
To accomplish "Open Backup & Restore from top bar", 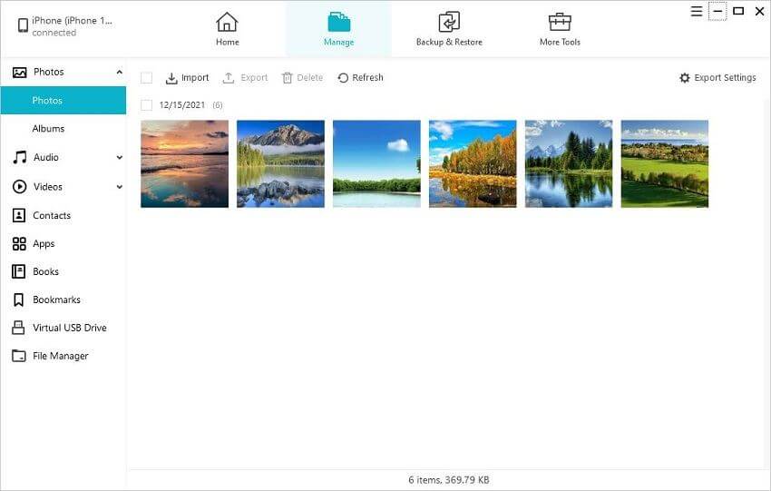I will click(449, 23).
